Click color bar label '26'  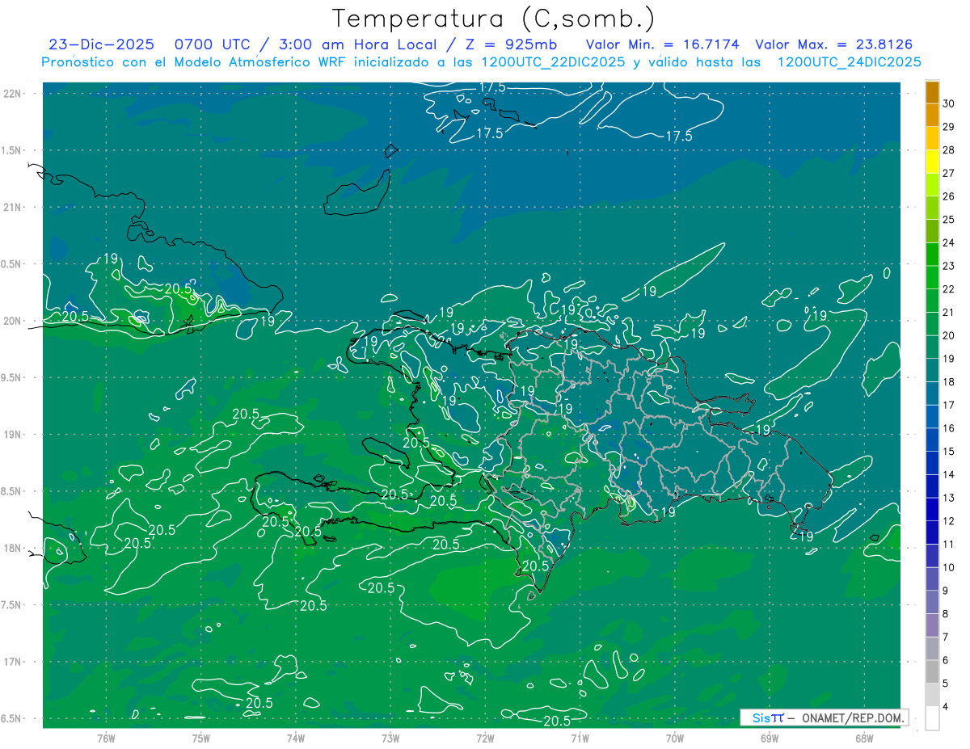point(949,196)
